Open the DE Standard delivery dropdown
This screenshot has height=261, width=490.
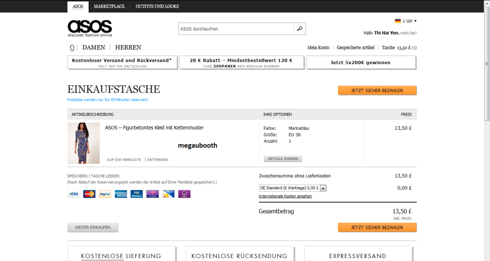[x=293, y=188]
